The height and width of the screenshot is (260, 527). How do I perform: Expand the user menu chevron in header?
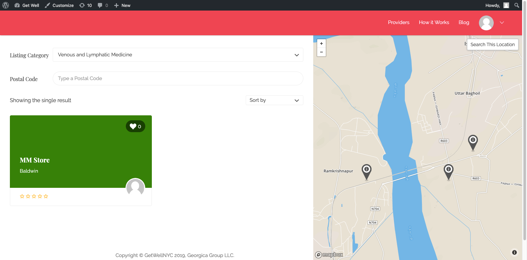pos(502,22)
